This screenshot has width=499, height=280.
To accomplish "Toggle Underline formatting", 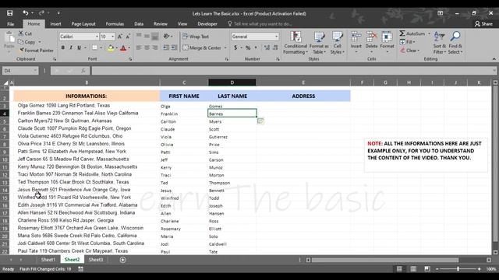I will 79,47.
